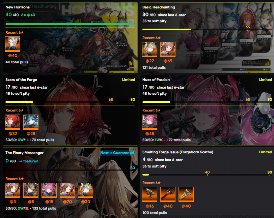Click the 40 marker on Smelting Forge bar
Viewport: 274px width, 218px height.
[207, 173]
